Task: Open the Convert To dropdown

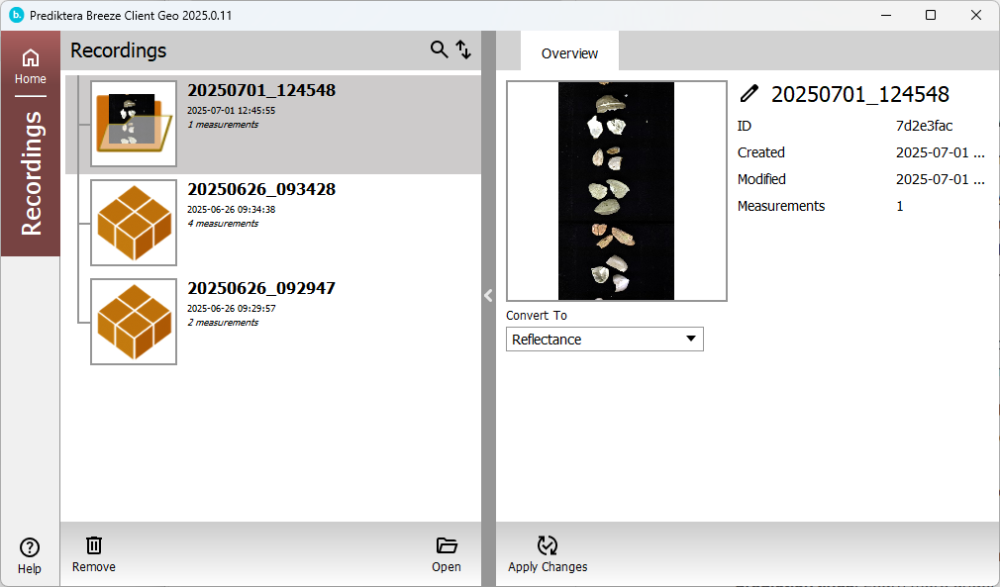Action: coord(604,340)
